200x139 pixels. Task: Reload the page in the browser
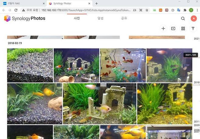[16, 10]
